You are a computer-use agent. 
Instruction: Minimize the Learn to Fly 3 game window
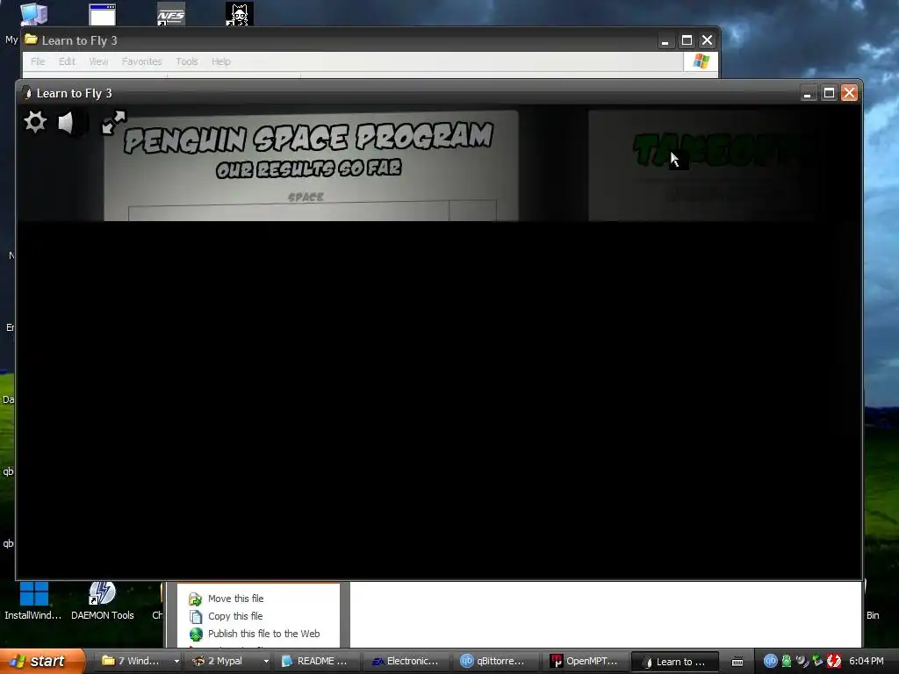click(x=808, y=93)
